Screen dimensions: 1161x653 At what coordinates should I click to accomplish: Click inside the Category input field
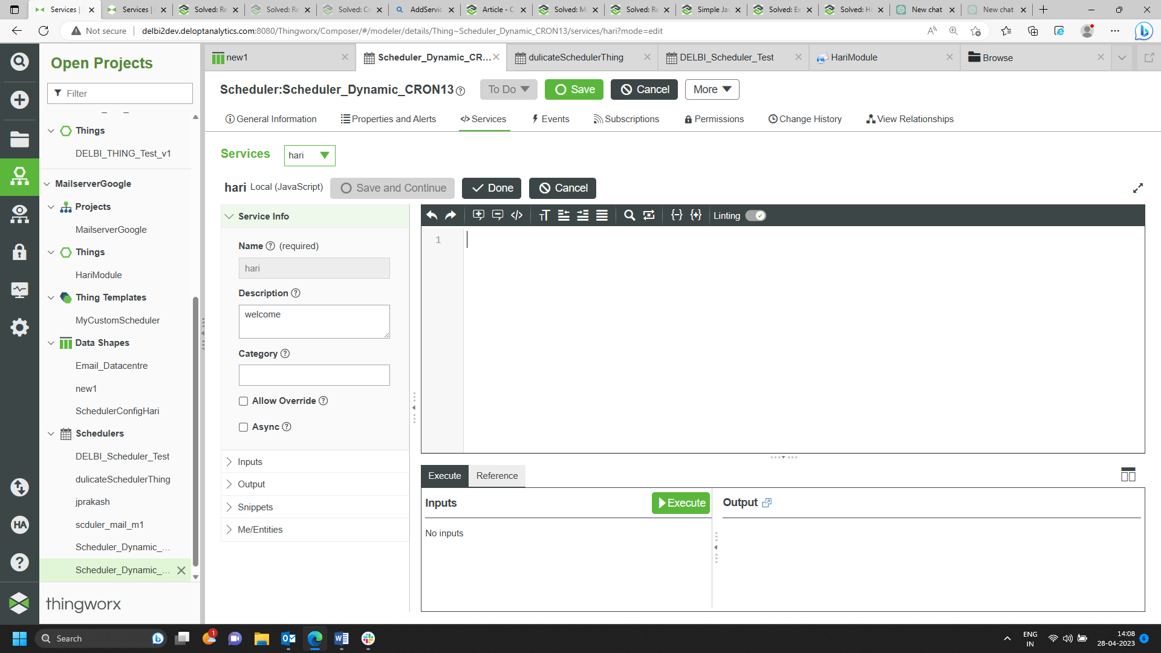[314, 375]
